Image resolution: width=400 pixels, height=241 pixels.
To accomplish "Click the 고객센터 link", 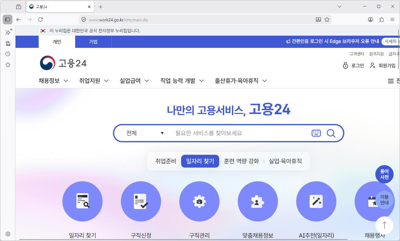I will tap(357, 54).
